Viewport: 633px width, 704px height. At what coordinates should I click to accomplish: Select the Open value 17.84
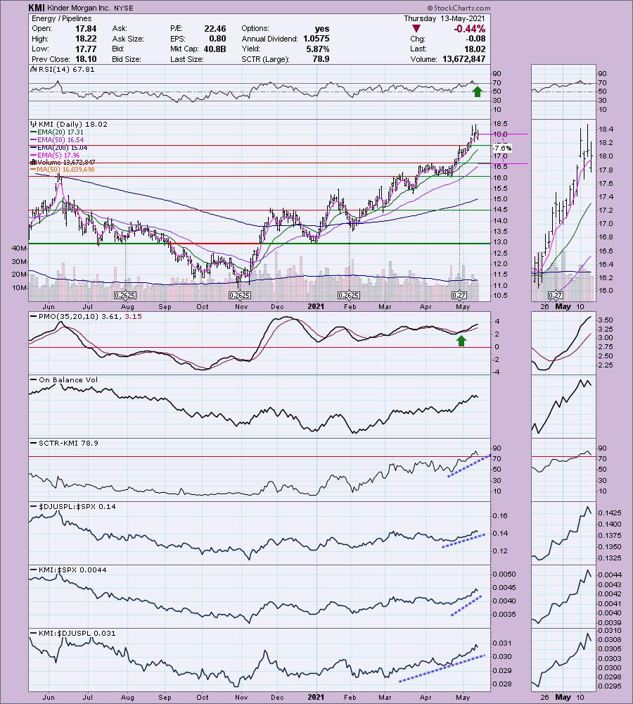click(x=86, y=28)
